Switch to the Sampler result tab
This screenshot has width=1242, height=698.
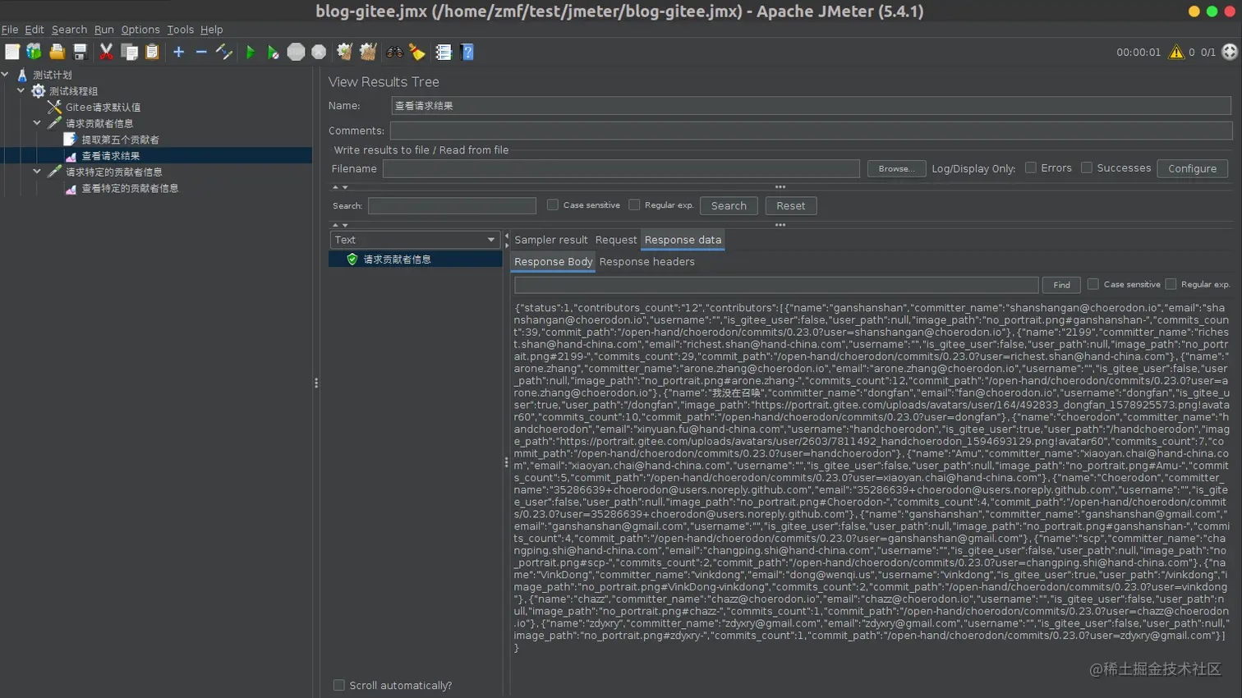[x=551, y=240]
